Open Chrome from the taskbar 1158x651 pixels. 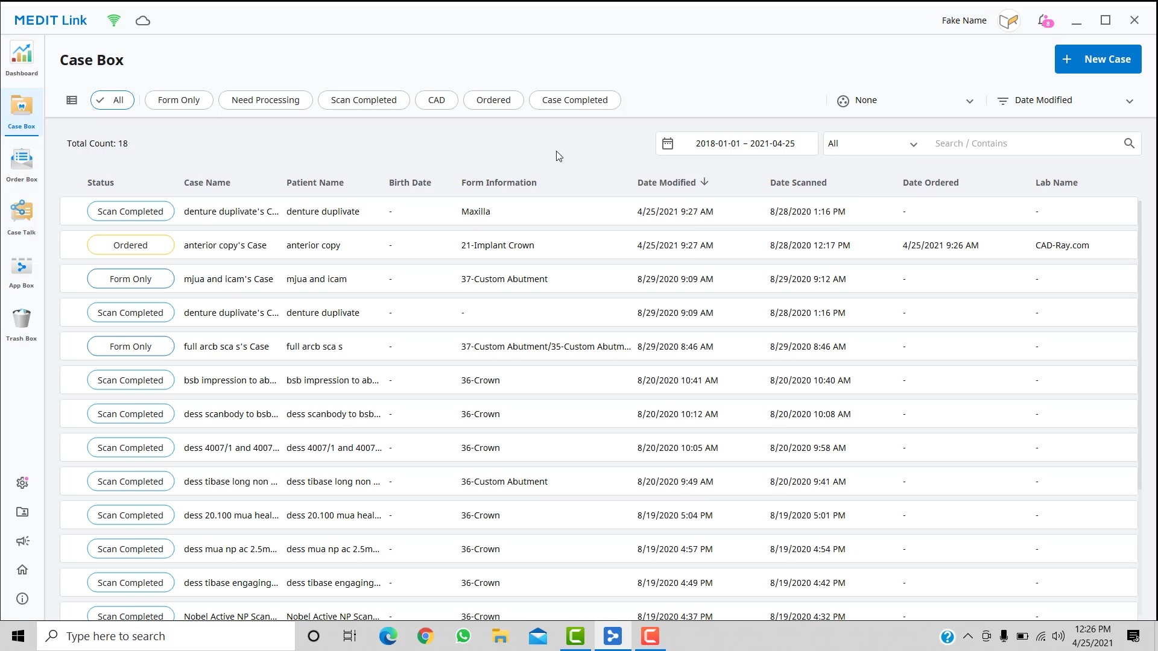pos(425,636)
